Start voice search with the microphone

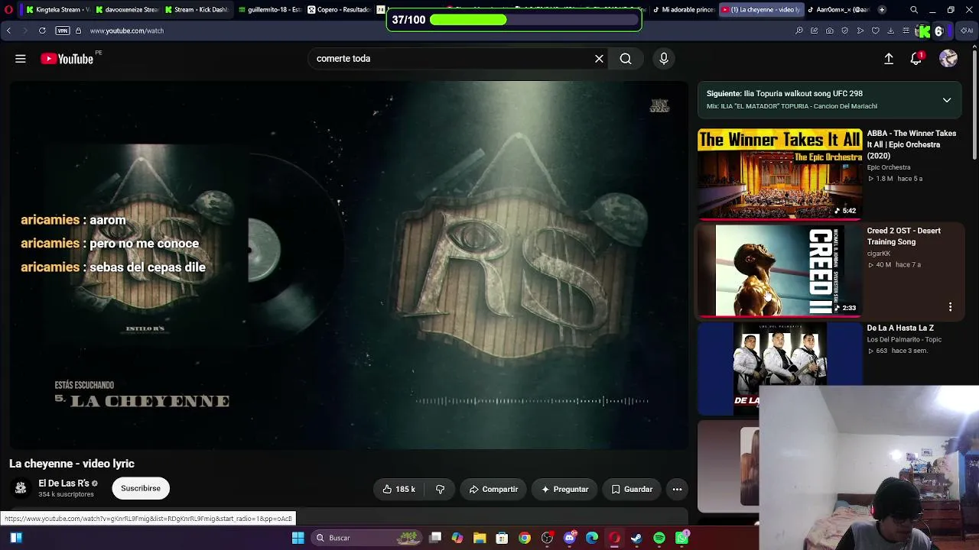(664, 59)
